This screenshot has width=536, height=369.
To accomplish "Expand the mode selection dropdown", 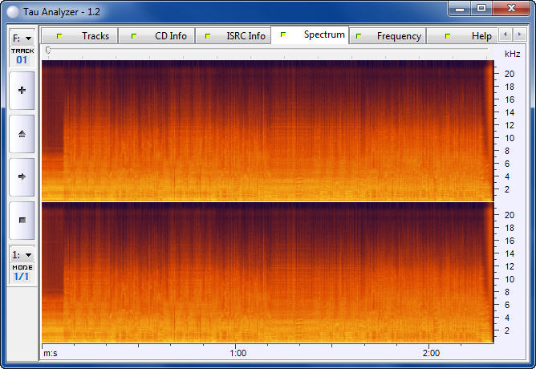I will [22, 254].
